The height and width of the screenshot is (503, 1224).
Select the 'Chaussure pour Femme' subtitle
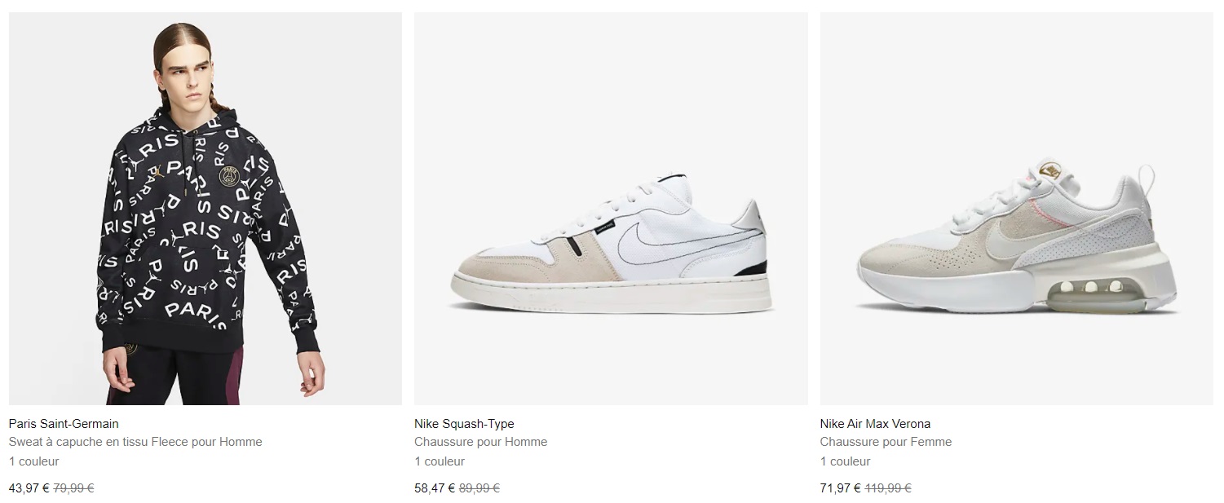pyautogui.click(x=886, y=442)
